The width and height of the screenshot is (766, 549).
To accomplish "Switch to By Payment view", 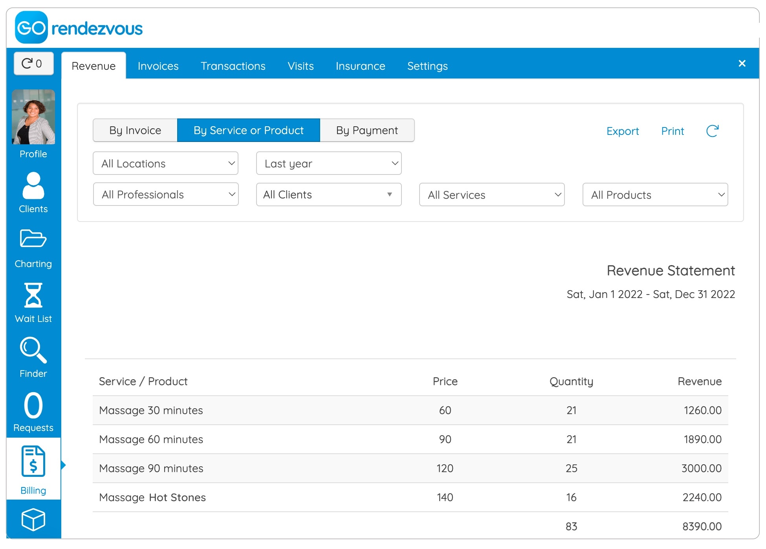I will coord(367,131).
